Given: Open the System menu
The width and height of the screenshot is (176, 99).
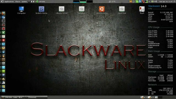Looking at the screenshot, I should pos(24,2).
